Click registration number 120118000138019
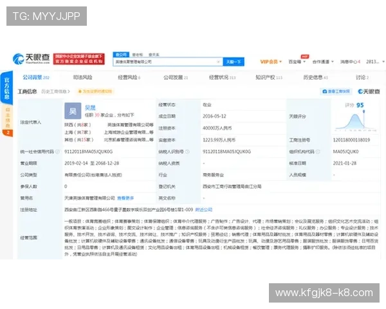The width and height of the screenshot is (386, 309). [x=351, y=140]
